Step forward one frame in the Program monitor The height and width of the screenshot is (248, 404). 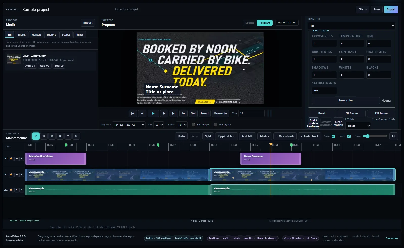tap(164, 113)
